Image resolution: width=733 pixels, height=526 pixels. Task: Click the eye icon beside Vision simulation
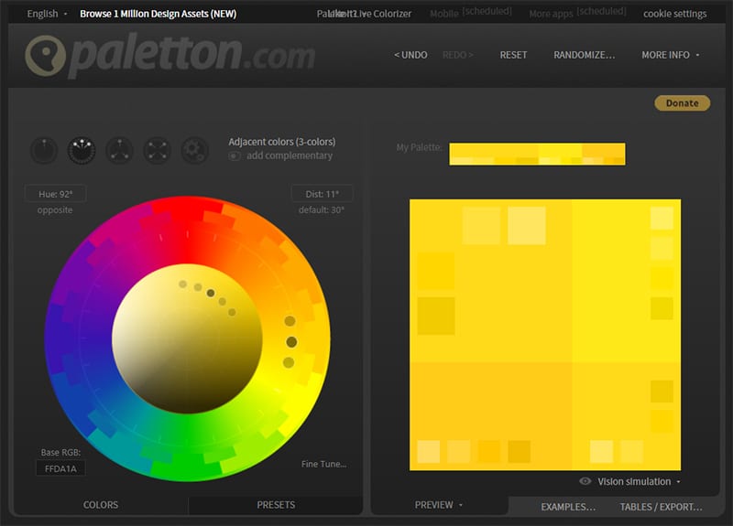click(x=585, y=481)
